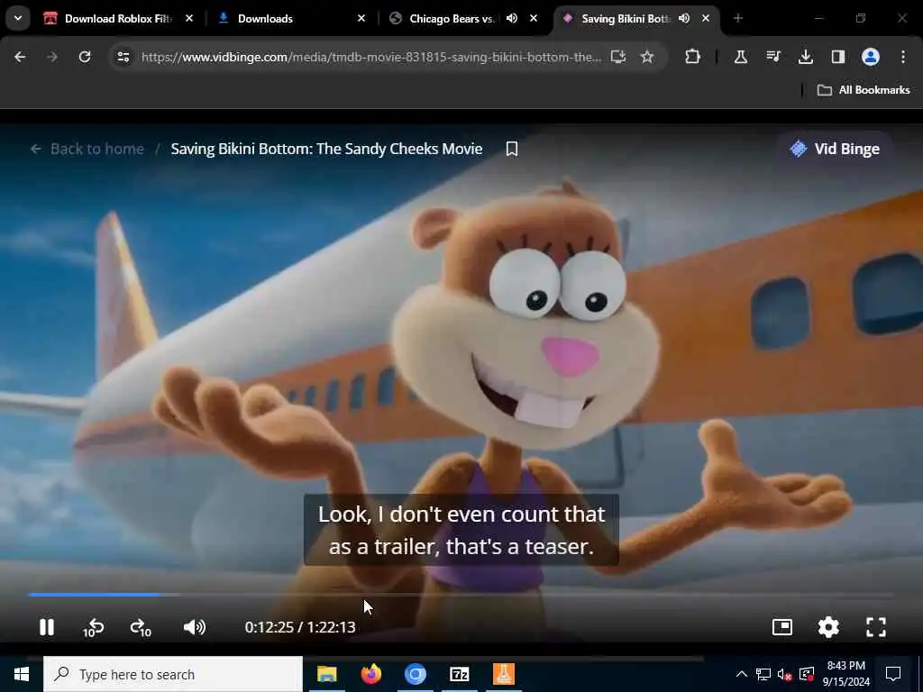Skip forward 10 seconds

(141, 628)
